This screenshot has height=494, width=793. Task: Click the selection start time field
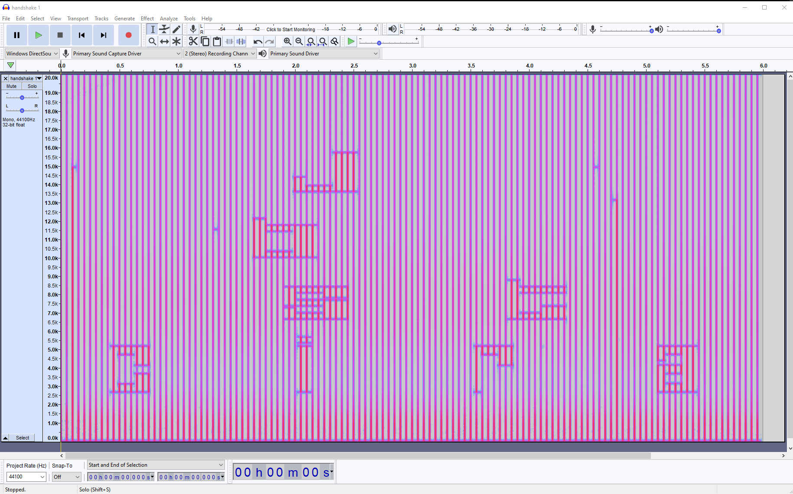pos(120,477)
